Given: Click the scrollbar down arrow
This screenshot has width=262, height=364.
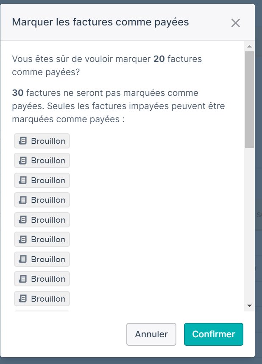Looking at the screenshot, I should pyautogui.click(x=249, y=306).
